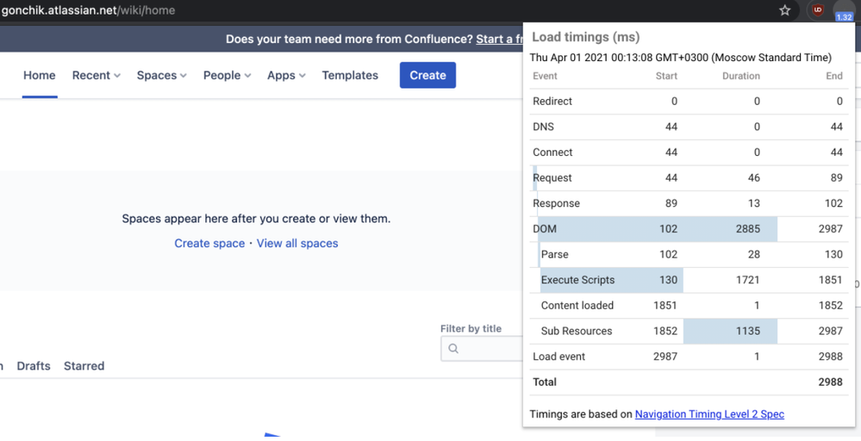Expand the Recent dropdown menu
Image resolution: width=861 pixels, height=441 pixels.
96,75
